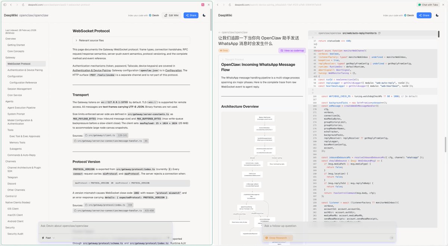Image resolution: width=448 pixels, height=246 pixels.
Task: Open Overview in wiki sidebar
Action: pos(11,39)
